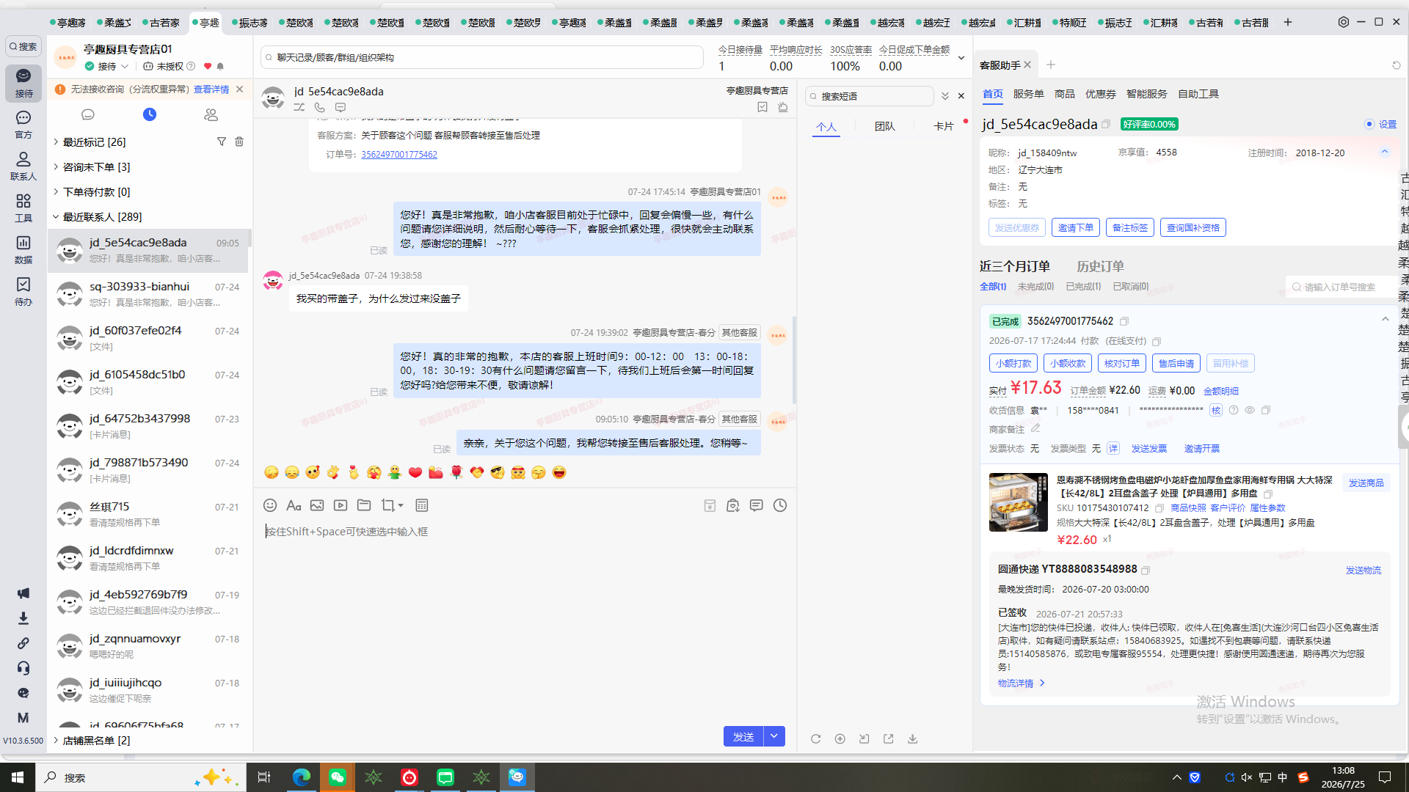Click the 小额打款 button
The width and height of the screenshot is (1409, 792).
coord(1013,363)
